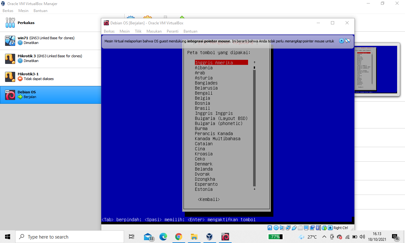Open File Explorer from the taskbar

pos(194,237)
